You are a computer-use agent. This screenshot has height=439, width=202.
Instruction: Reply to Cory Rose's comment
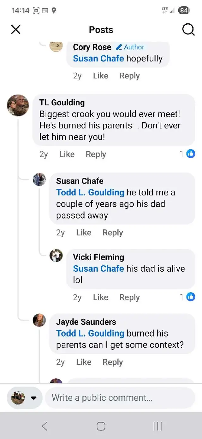(129, 76)
